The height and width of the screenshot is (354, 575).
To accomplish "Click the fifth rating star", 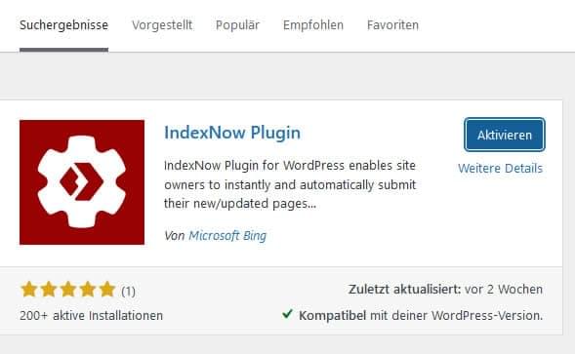I will point(107,290).
